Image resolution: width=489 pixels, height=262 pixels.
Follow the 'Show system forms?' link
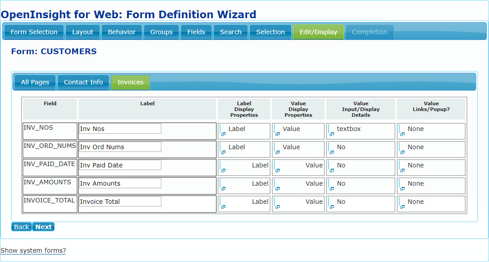click(33, 250)
